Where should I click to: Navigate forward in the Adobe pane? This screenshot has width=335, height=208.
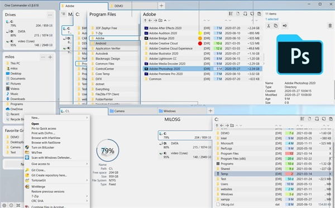[155, 21]
